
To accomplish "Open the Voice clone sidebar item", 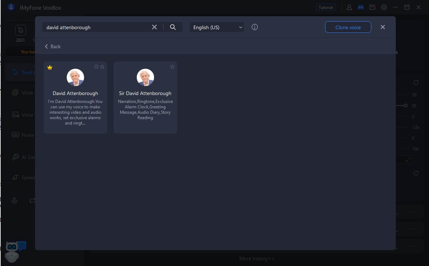I will (x=23, y=93).
